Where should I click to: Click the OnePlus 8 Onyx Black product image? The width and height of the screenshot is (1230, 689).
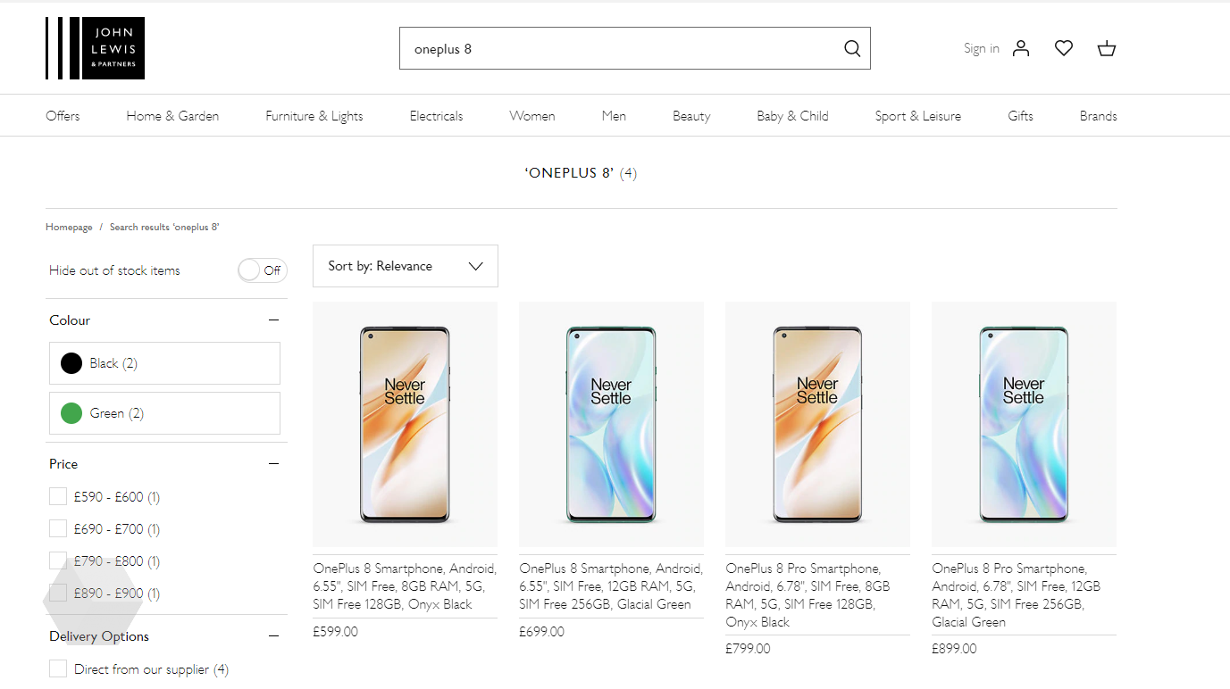click(405, 424)
